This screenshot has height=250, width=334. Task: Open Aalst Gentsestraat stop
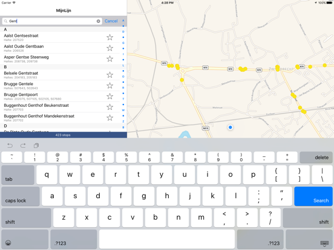pos(60,37)
